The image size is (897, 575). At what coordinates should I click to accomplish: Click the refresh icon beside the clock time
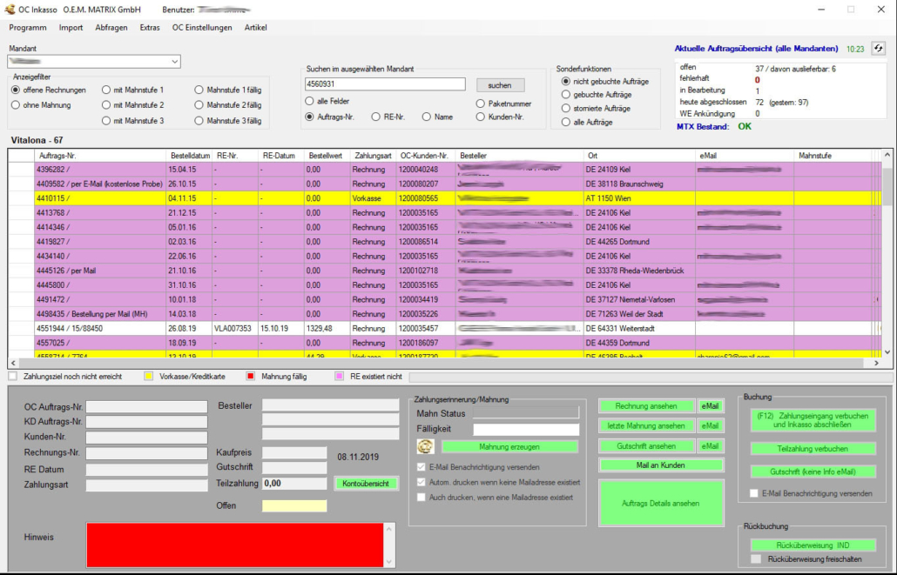[x=879, y=49]
